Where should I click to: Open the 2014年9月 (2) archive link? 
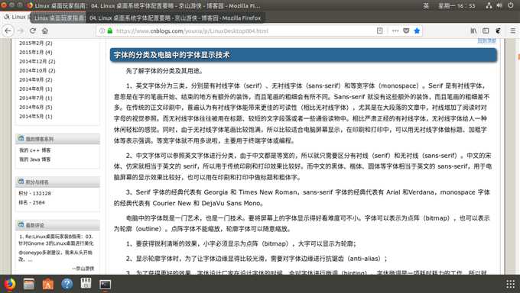(x=36, y=80)
